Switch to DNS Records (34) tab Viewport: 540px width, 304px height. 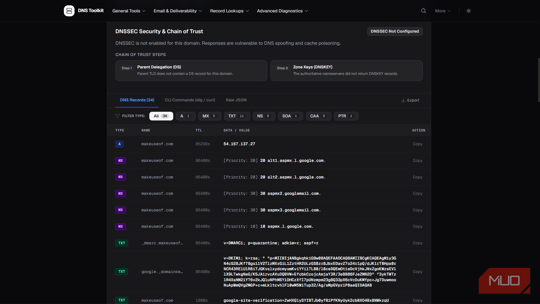[137, 100]
